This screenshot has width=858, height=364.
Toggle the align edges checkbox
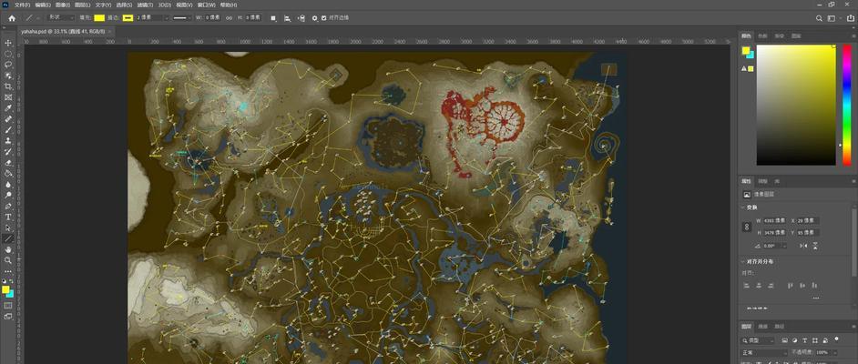(324, 18)
